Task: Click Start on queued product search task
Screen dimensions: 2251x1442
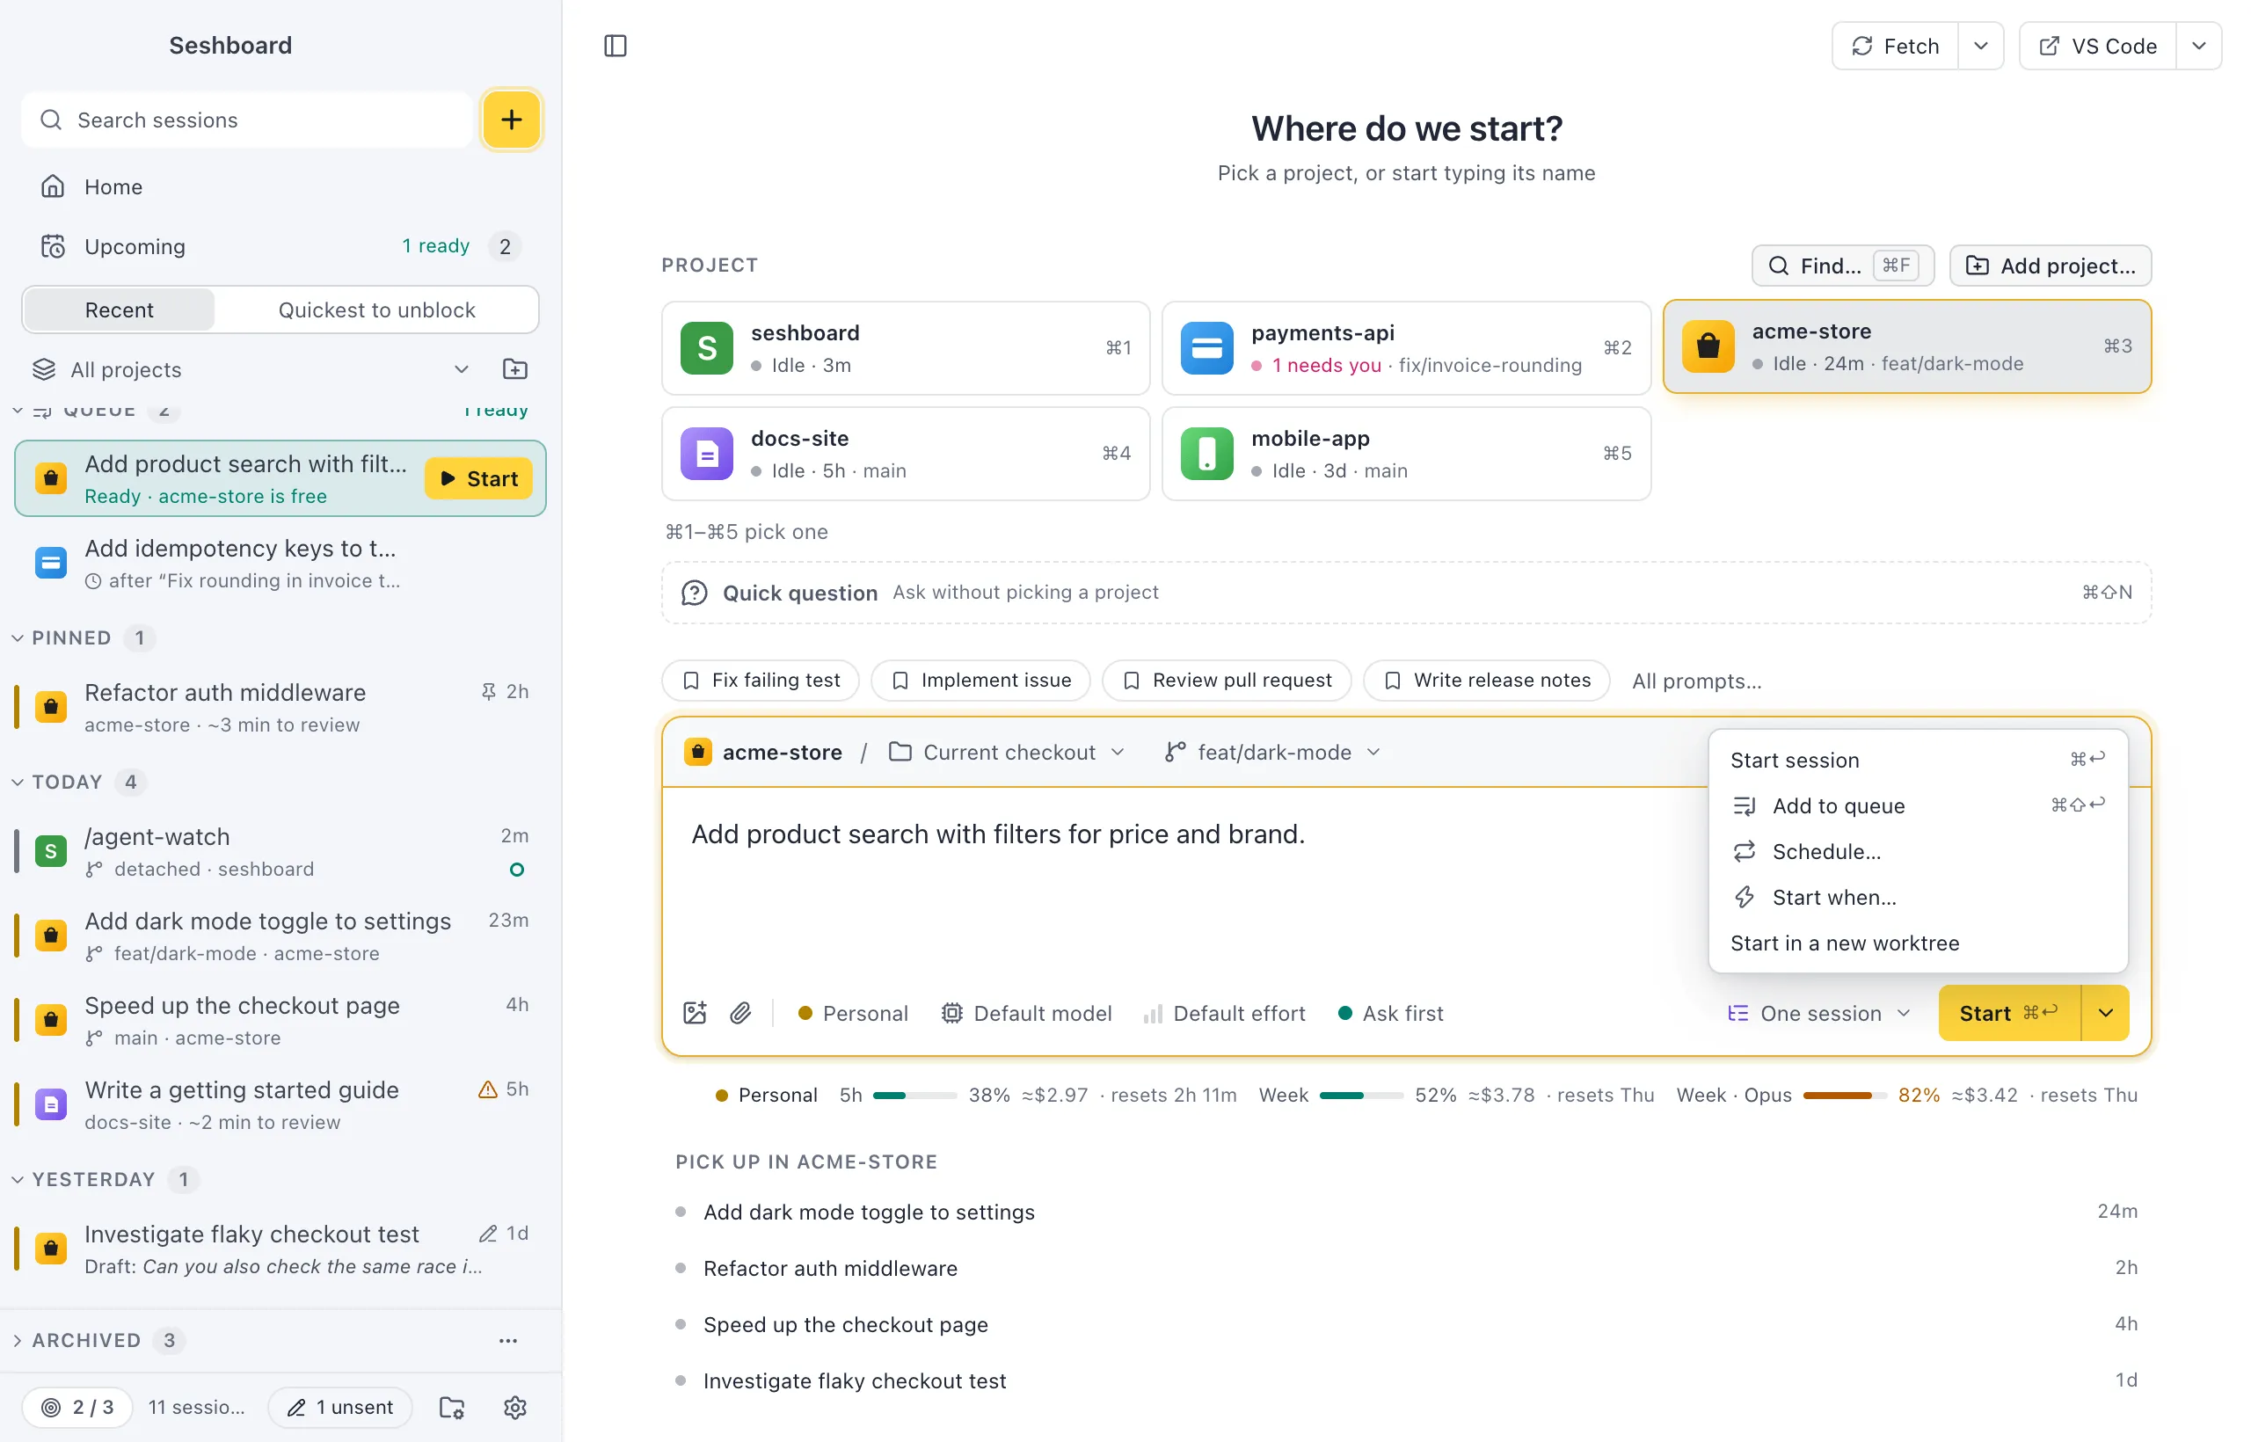Action: [x=478, y=478]
